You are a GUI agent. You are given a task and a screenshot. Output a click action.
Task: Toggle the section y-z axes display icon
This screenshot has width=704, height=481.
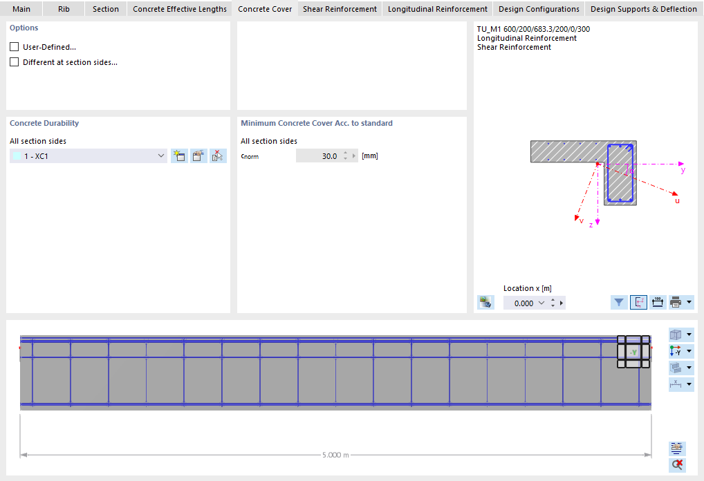(x=638, y=303)
